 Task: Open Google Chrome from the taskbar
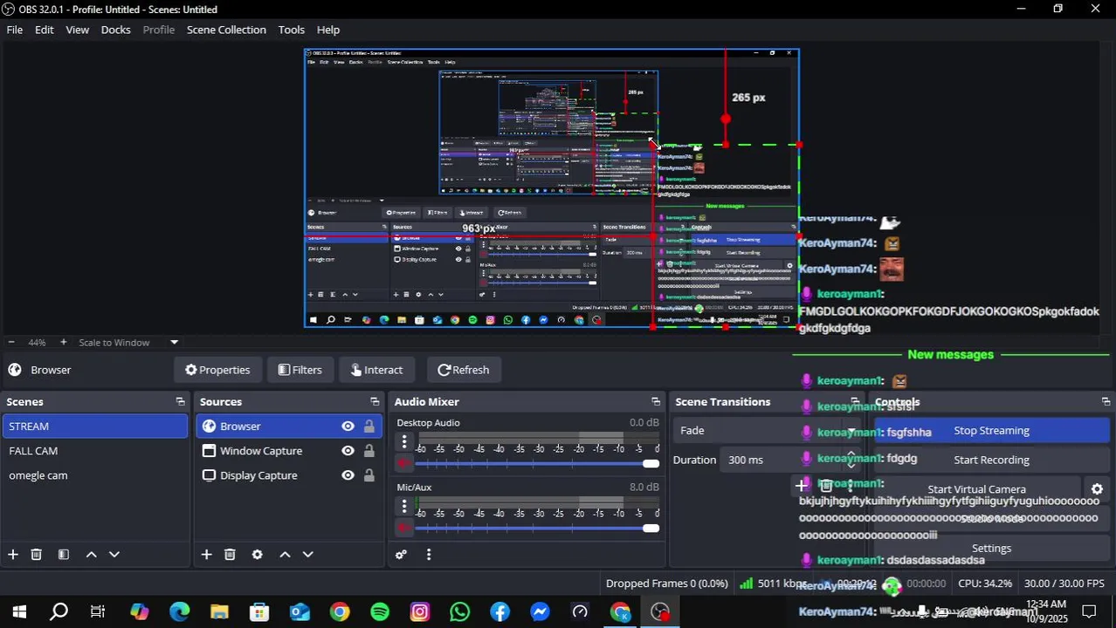coord(340,612)
